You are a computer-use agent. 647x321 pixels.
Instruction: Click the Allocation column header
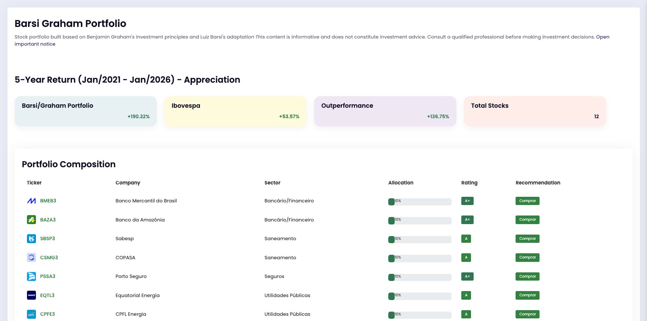click(x=401, y=183)
